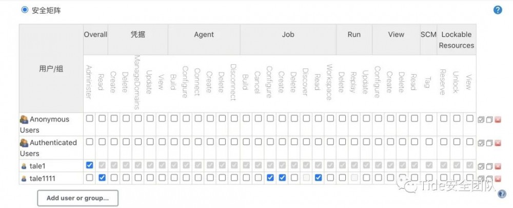Select all permissions for Authenticated Users
This screenshot has height=208, width=513.
(481, 143)
